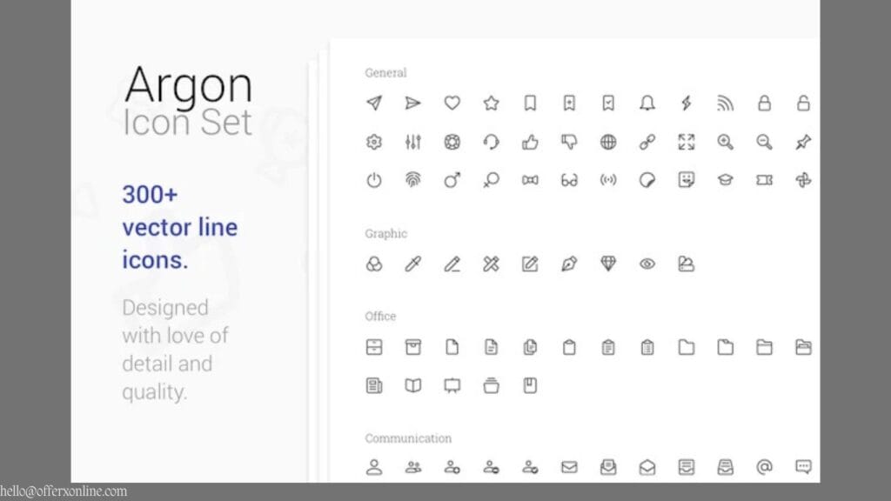Select the bell notification icon
The width and height of the screenshot is (891, 501).
[647, 103]
